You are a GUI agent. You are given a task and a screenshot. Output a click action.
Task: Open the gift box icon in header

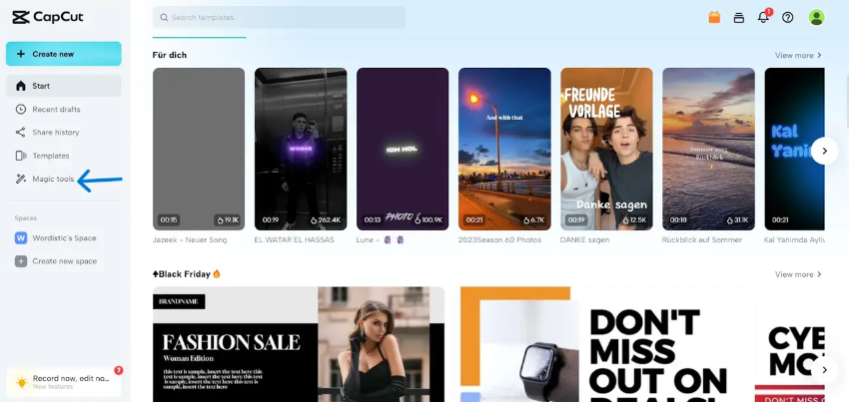click(x=714, y=17)
